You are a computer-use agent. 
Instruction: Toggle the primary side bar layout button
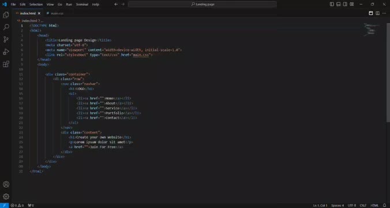pos(332,4)
